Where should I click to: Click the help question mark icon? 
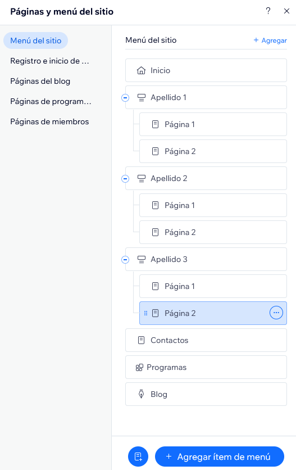pos(268,11)
